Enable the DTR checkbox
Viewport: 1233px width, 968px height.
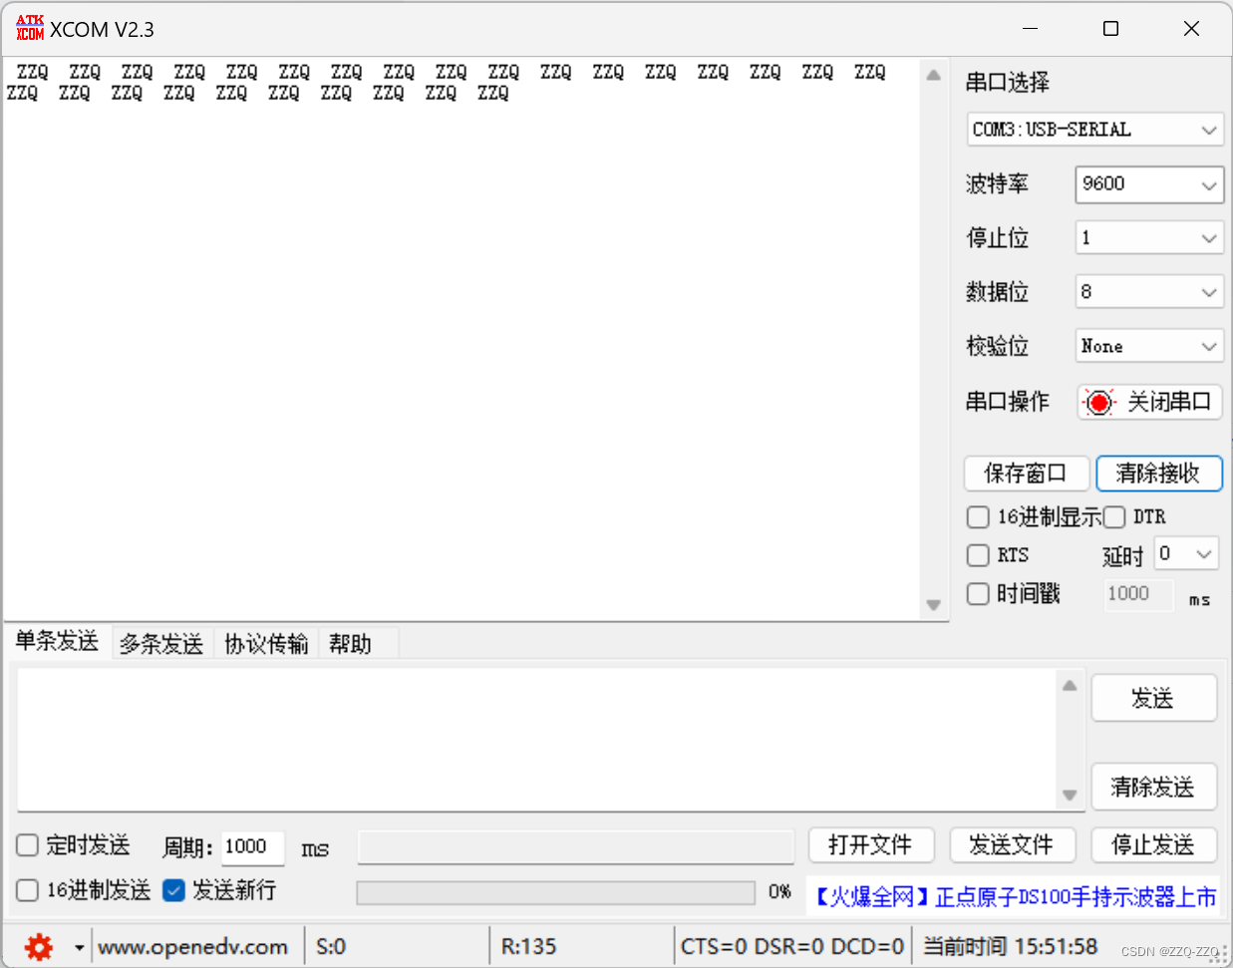pos(1113,516)
